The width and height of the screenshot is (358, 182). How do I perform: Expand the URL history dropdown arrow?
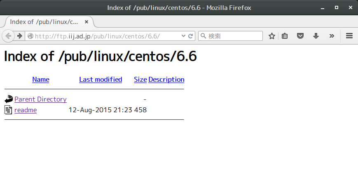pos(184,36)
